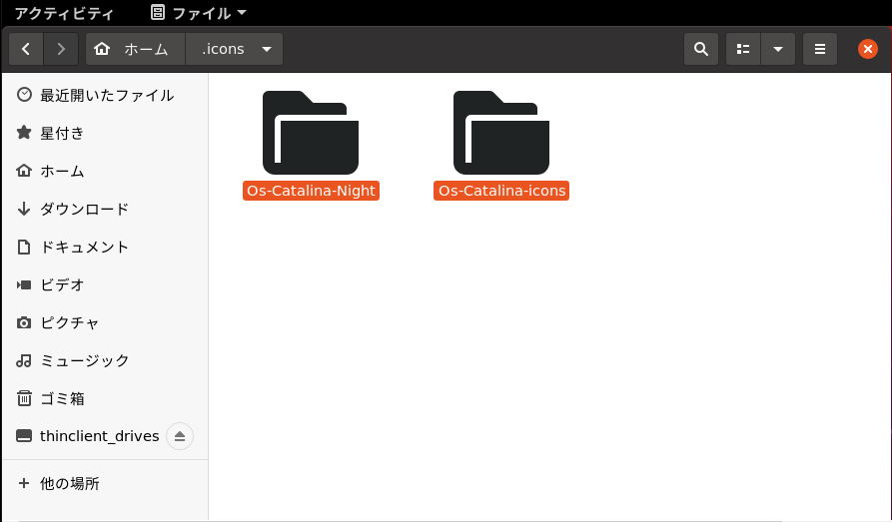Screen dimensions: 892x522
Task: Open ミュージック folder in sidebar
Action: [105, 360]
